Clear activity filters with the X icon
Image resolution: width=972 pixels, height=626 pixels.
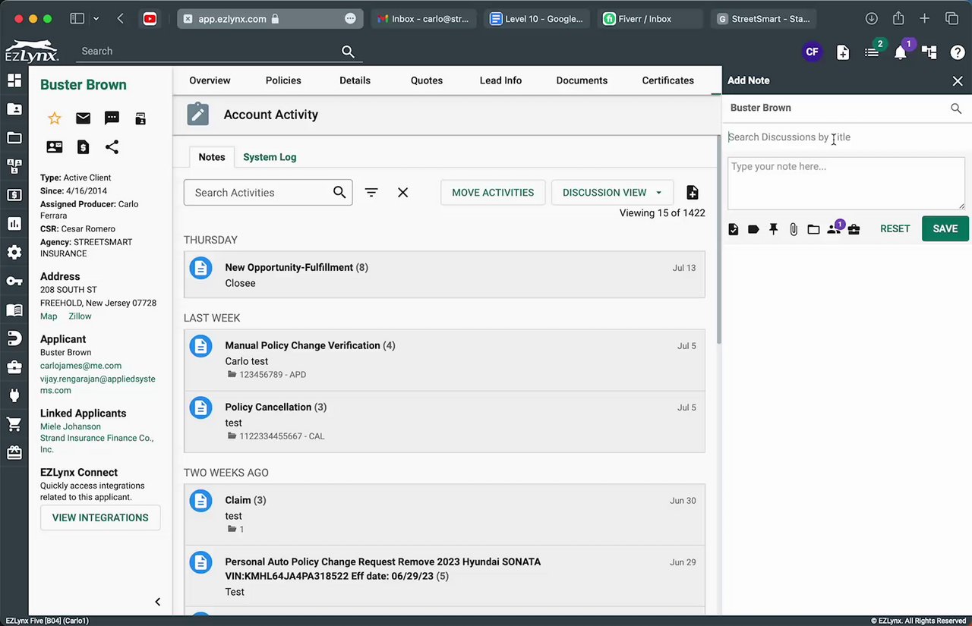tap(403, 193)
